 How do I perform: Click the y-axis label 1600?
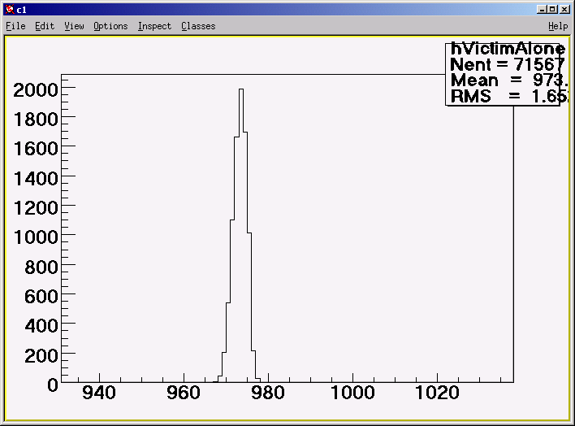[36, 149]
